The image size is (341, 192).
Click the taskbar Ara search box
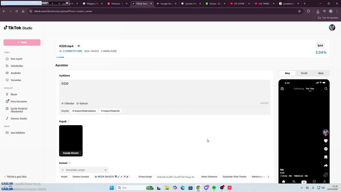click(136, 188)
